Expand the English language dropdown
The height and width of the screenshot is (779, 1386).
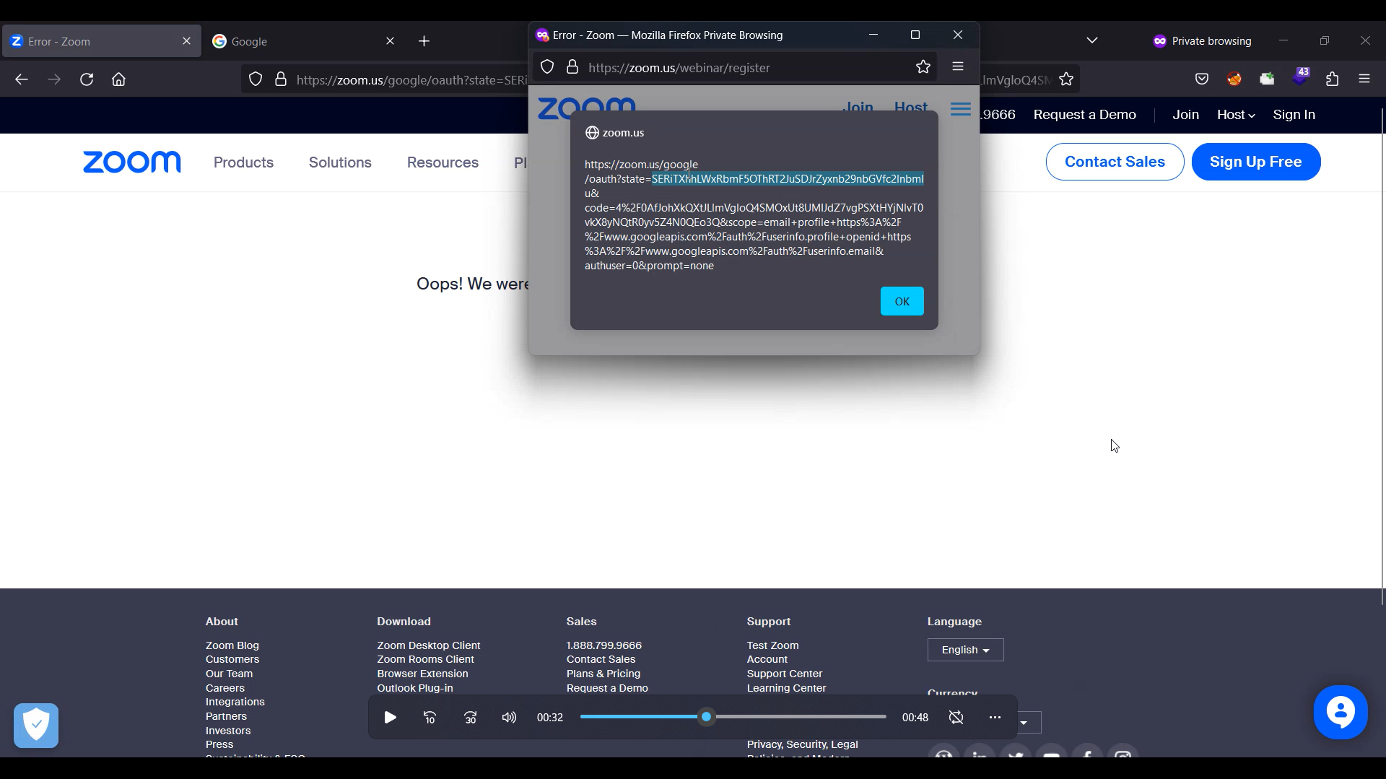tap(965, 650)
